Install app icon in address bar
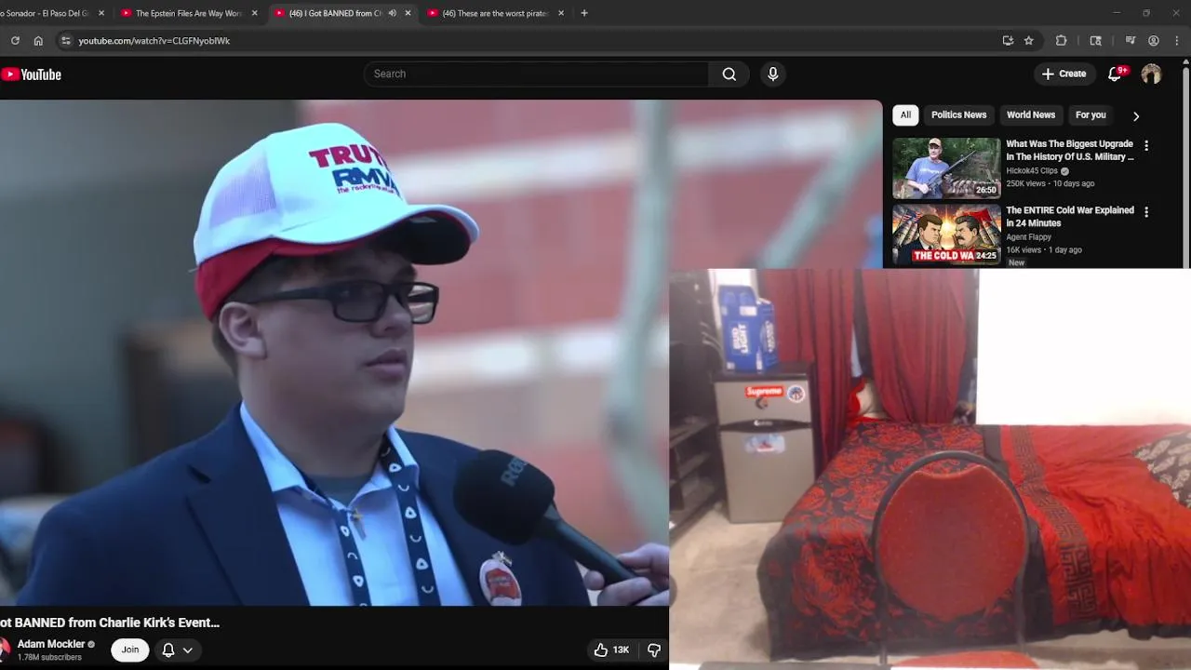 click(1008, 41)
